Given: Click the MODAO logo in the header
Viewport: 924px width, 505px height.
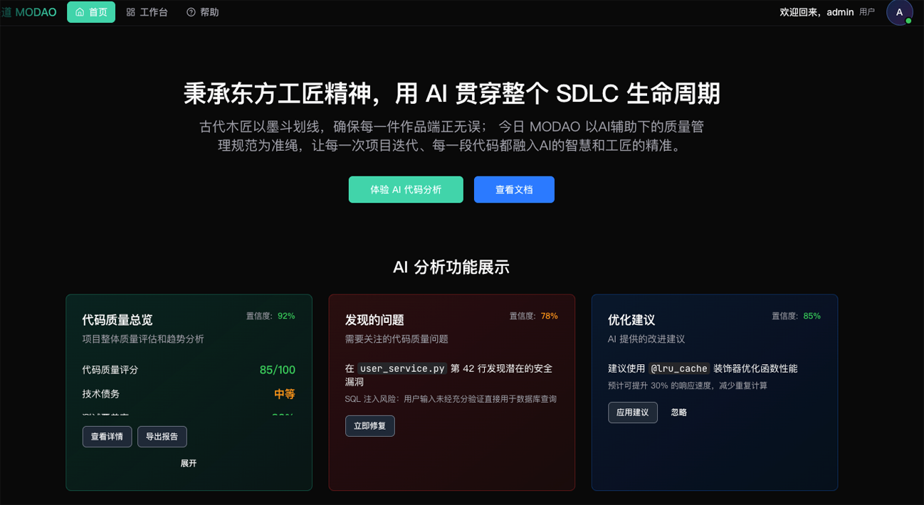Looking at the screenshot, I should (29, 12).
